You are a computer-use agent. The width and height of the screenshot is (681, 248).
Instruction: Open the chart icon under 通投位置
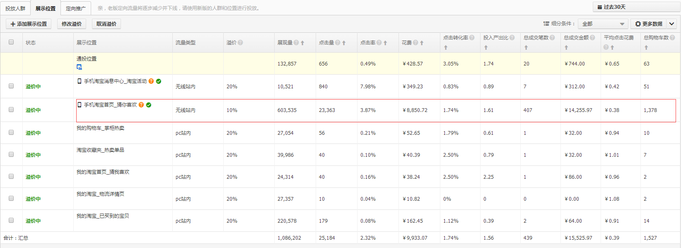tap(79, 67)
